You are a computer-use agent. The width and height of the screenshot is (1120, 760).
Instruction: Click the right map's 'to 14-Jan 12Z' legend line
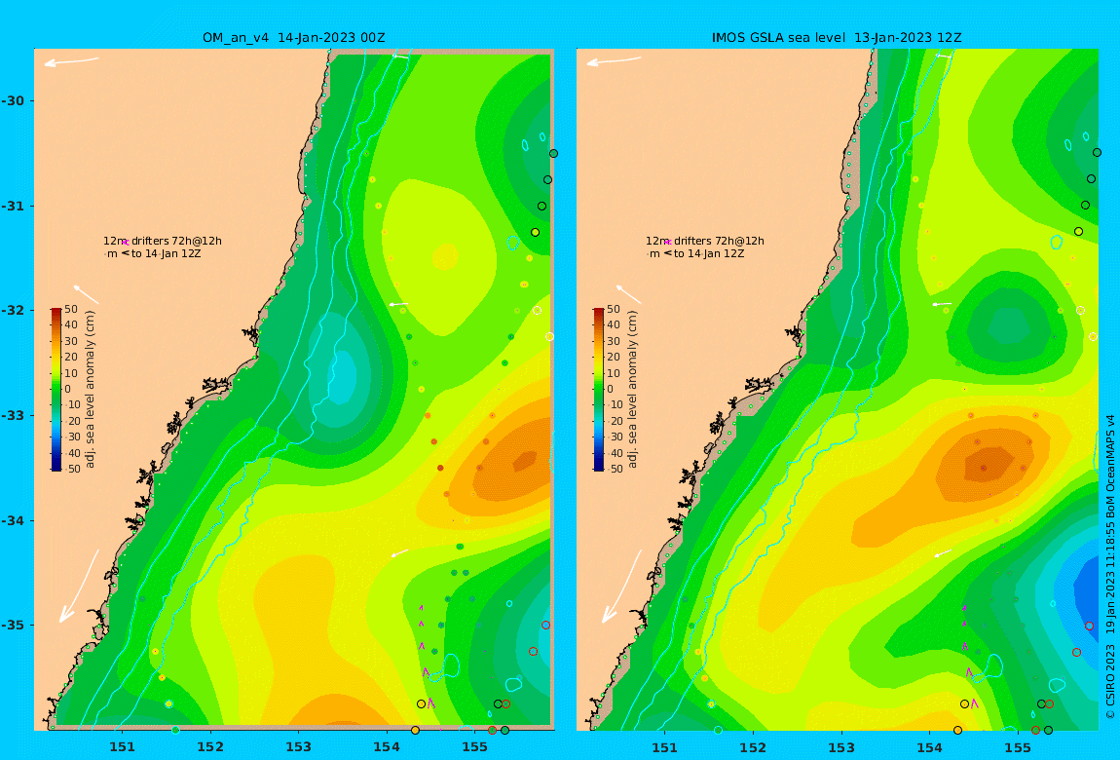696,253
